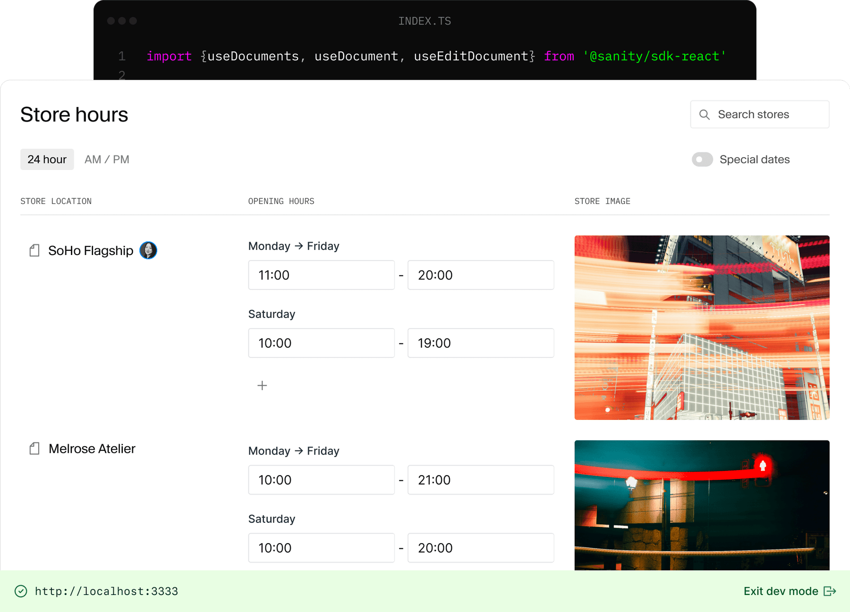Click the document icon beside SoHo Flagship
This screenshot has height=612, width=850.
coord(34,250)
